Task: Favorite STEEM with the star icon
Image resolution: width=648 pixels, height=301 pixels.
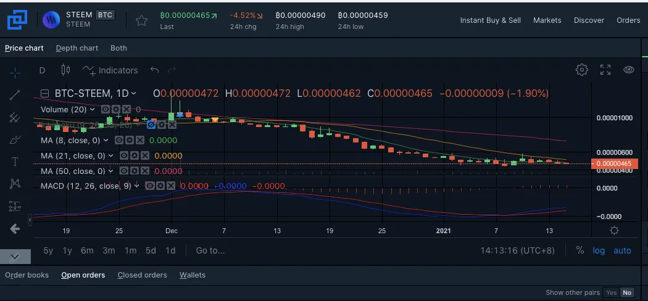Action: tap(142, 20)
